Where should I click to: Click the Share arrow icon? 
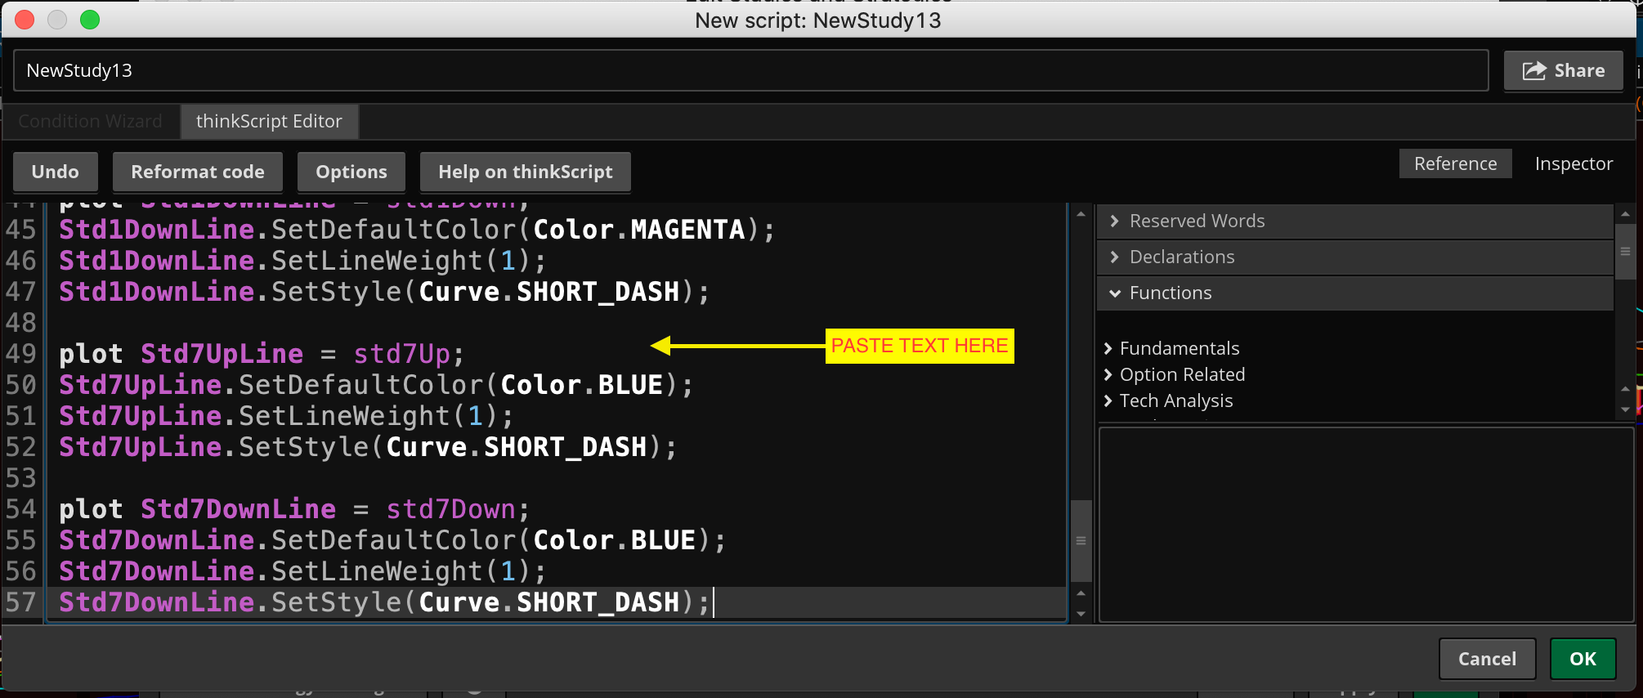pos(1533,71)
